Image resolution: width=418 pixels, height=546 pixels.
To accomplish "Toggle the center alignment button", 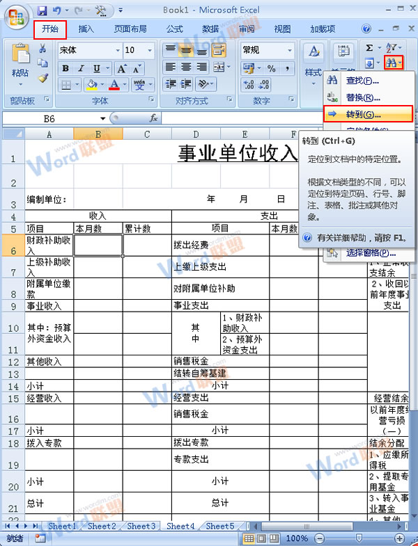I will pos(185,67).
